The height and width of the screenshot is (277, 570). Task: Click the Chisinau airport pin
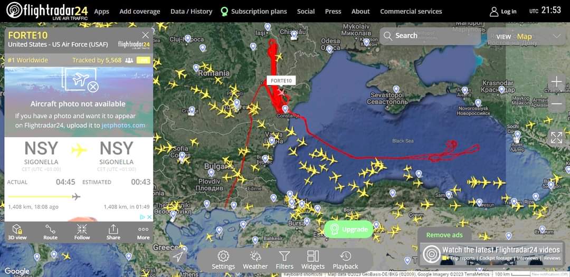294,35
